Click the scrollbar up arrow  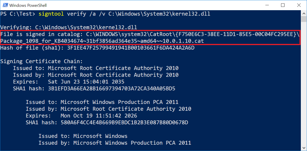(304, 12)
